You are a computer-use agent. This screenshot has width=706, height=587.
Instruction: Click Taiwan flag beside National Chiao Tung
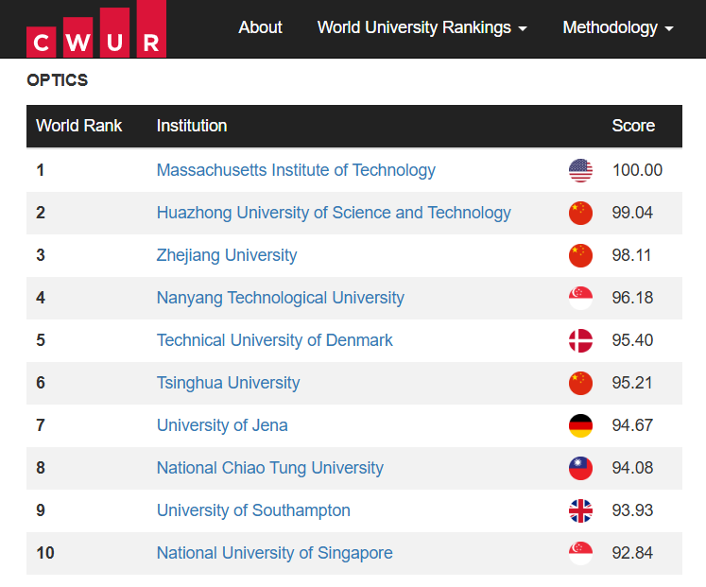click(x=580, y=468)
